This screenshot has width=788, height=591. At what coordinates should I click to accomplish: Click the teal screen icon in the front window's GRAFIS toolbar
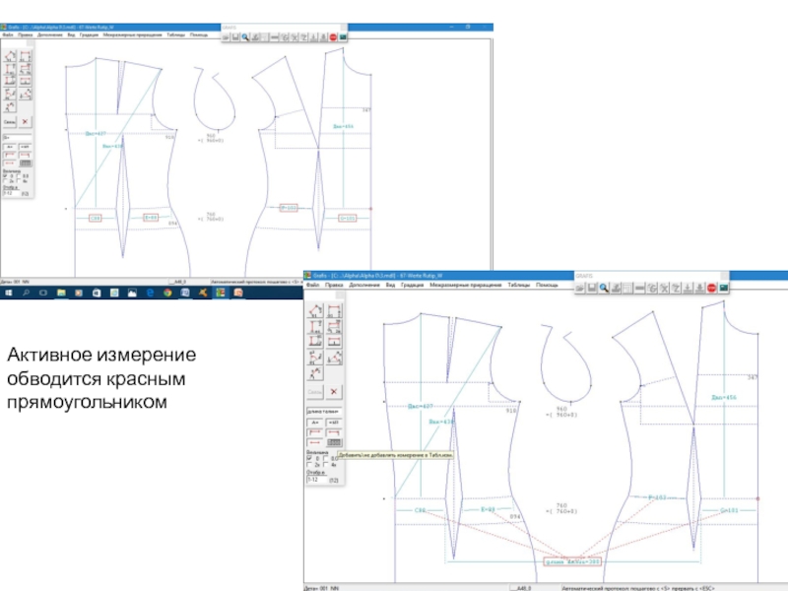click(x=724, y=288)
